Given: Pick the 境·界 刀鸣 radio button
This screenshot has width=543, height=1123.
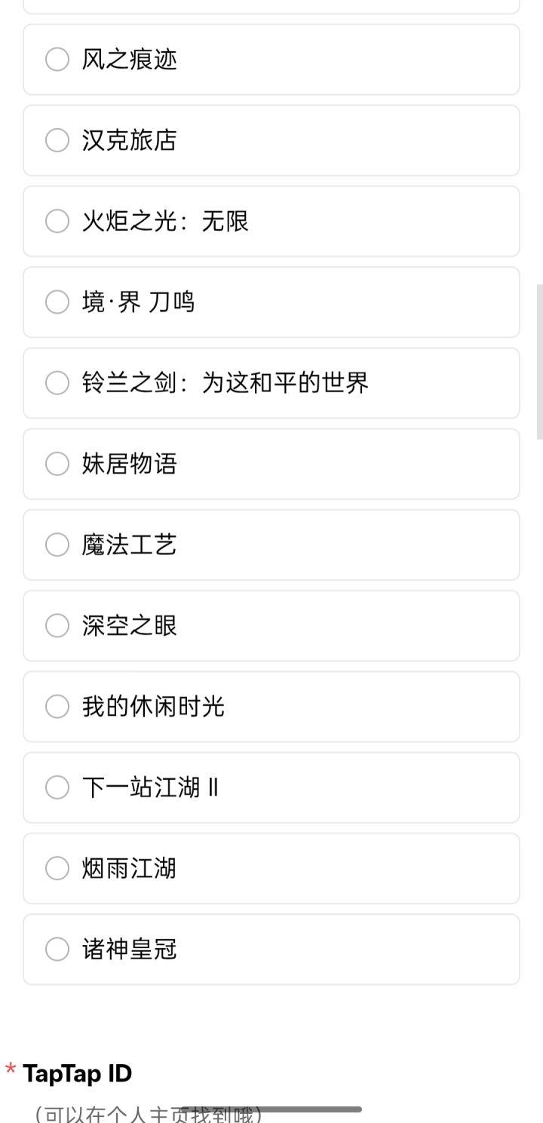Looking at the screenshot, I should (x=57, y=302).
